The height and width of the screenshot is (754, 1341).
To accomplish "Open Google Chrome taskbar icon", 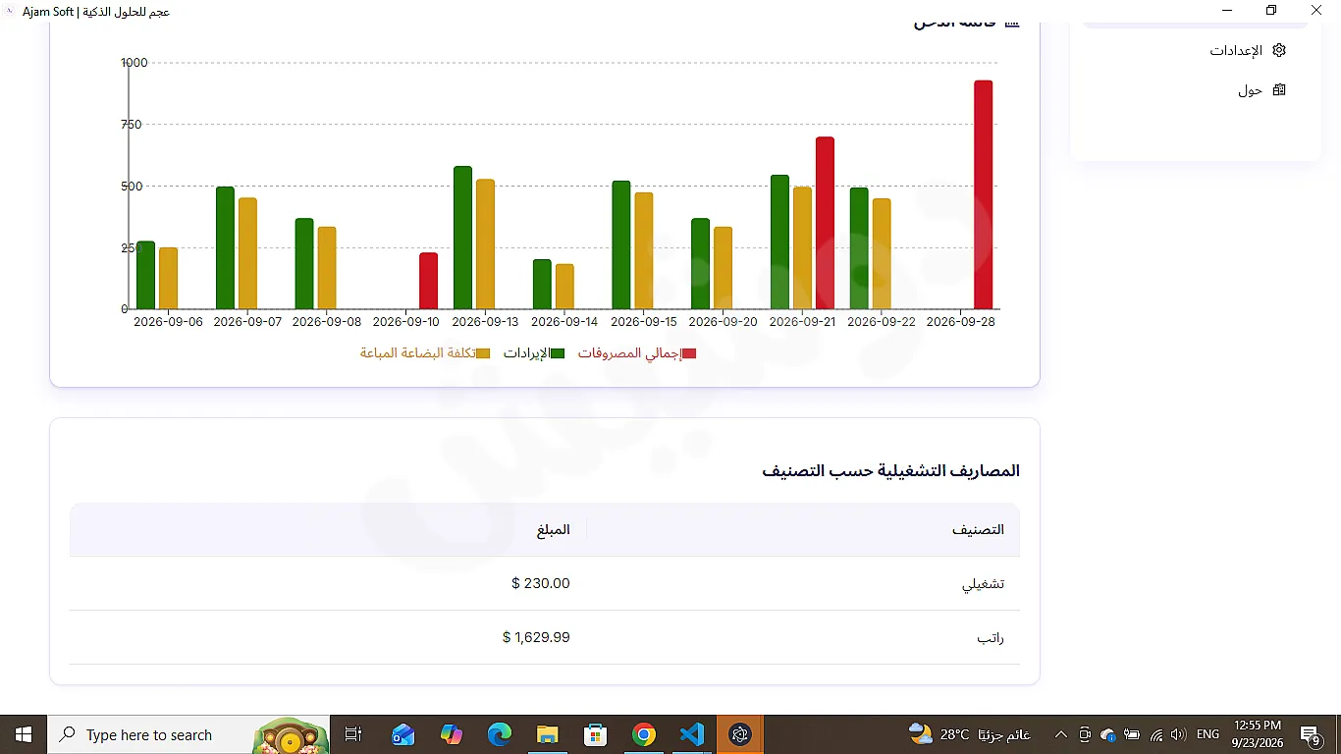I will pos(643,734).
